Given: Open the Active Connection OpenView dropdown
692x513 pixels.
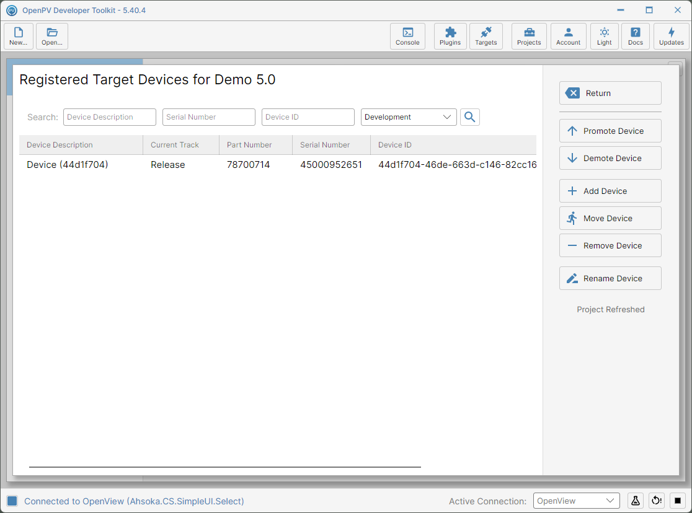Looking at the screenshot, I should [577, 501].
